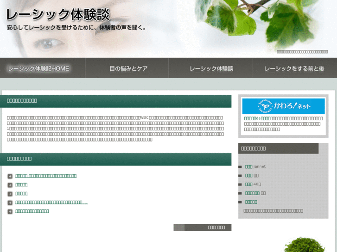The width and height of the screenshot is (337, 252).
Task: Open the list link ending with "...."
Action: [51, 202]
